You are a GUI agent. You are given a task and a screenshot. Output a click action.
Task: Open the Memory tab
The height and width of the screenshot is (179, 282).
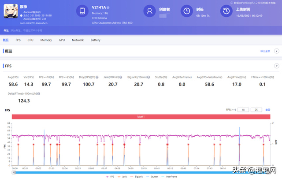click(46, 40)
